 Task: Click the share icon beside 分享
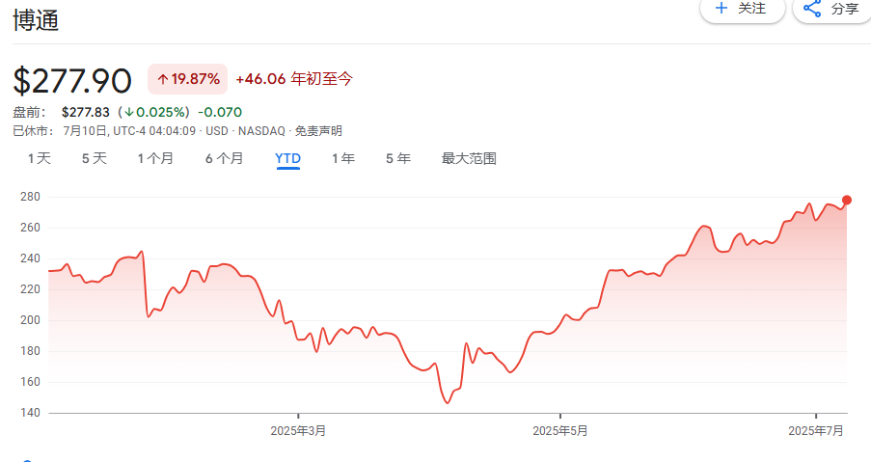[x=812, y=9]
